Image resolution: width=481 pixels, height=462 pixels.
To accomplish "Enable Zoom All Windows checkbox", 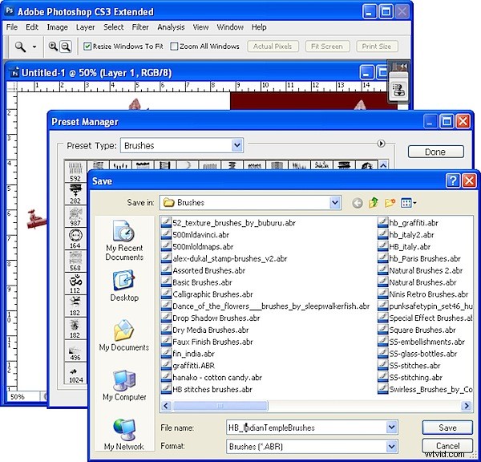I will [173, 47].
